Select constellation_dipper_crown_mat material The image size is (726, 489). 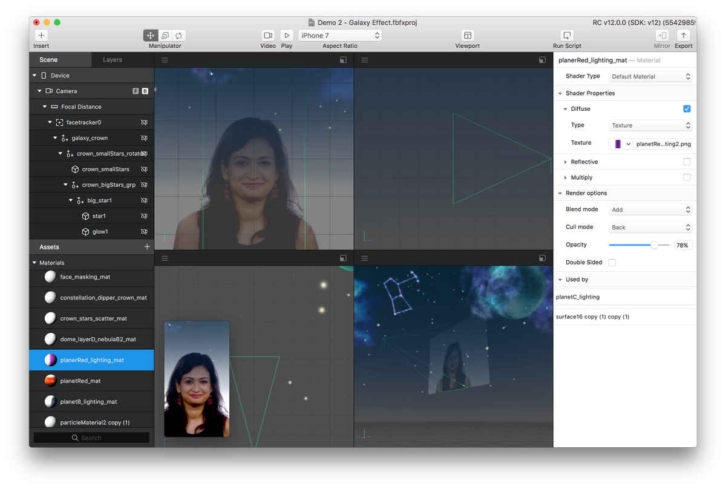(91, 298)
